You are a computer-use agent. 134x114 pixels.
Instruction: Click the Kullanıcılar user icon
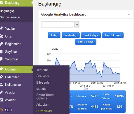1,85
